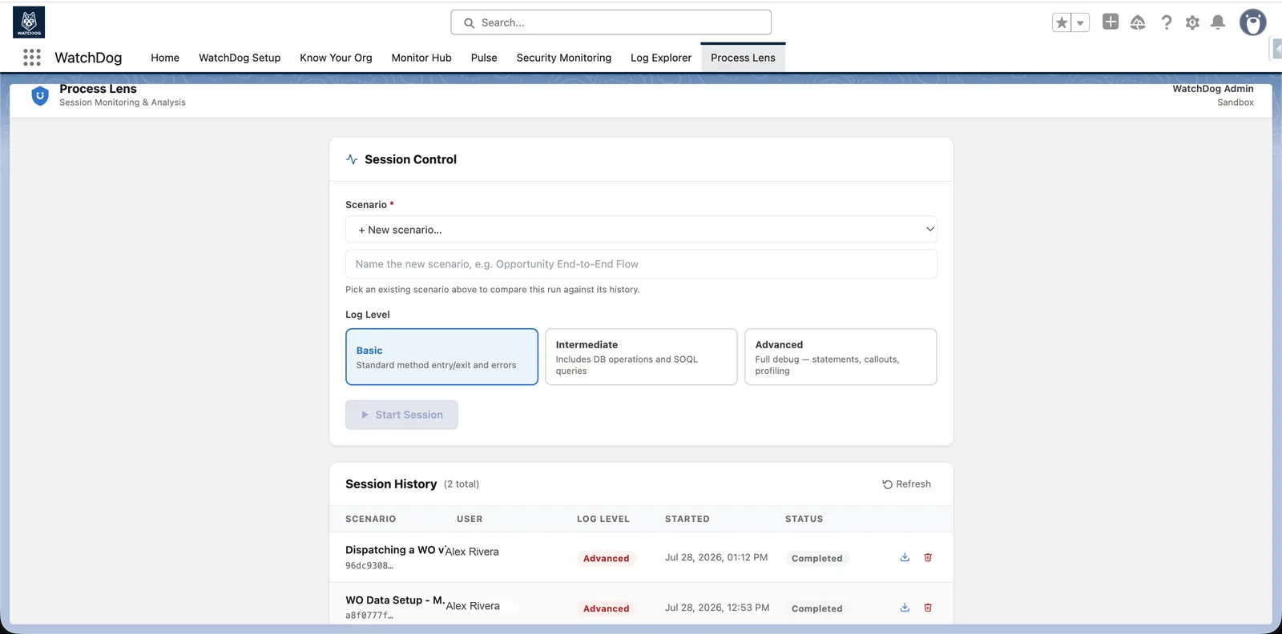Viewport: 1282px width, 634px height.
Task: Open the Trailhead guidance icon
Action: pyautogui.click(x=1138, y=22)
